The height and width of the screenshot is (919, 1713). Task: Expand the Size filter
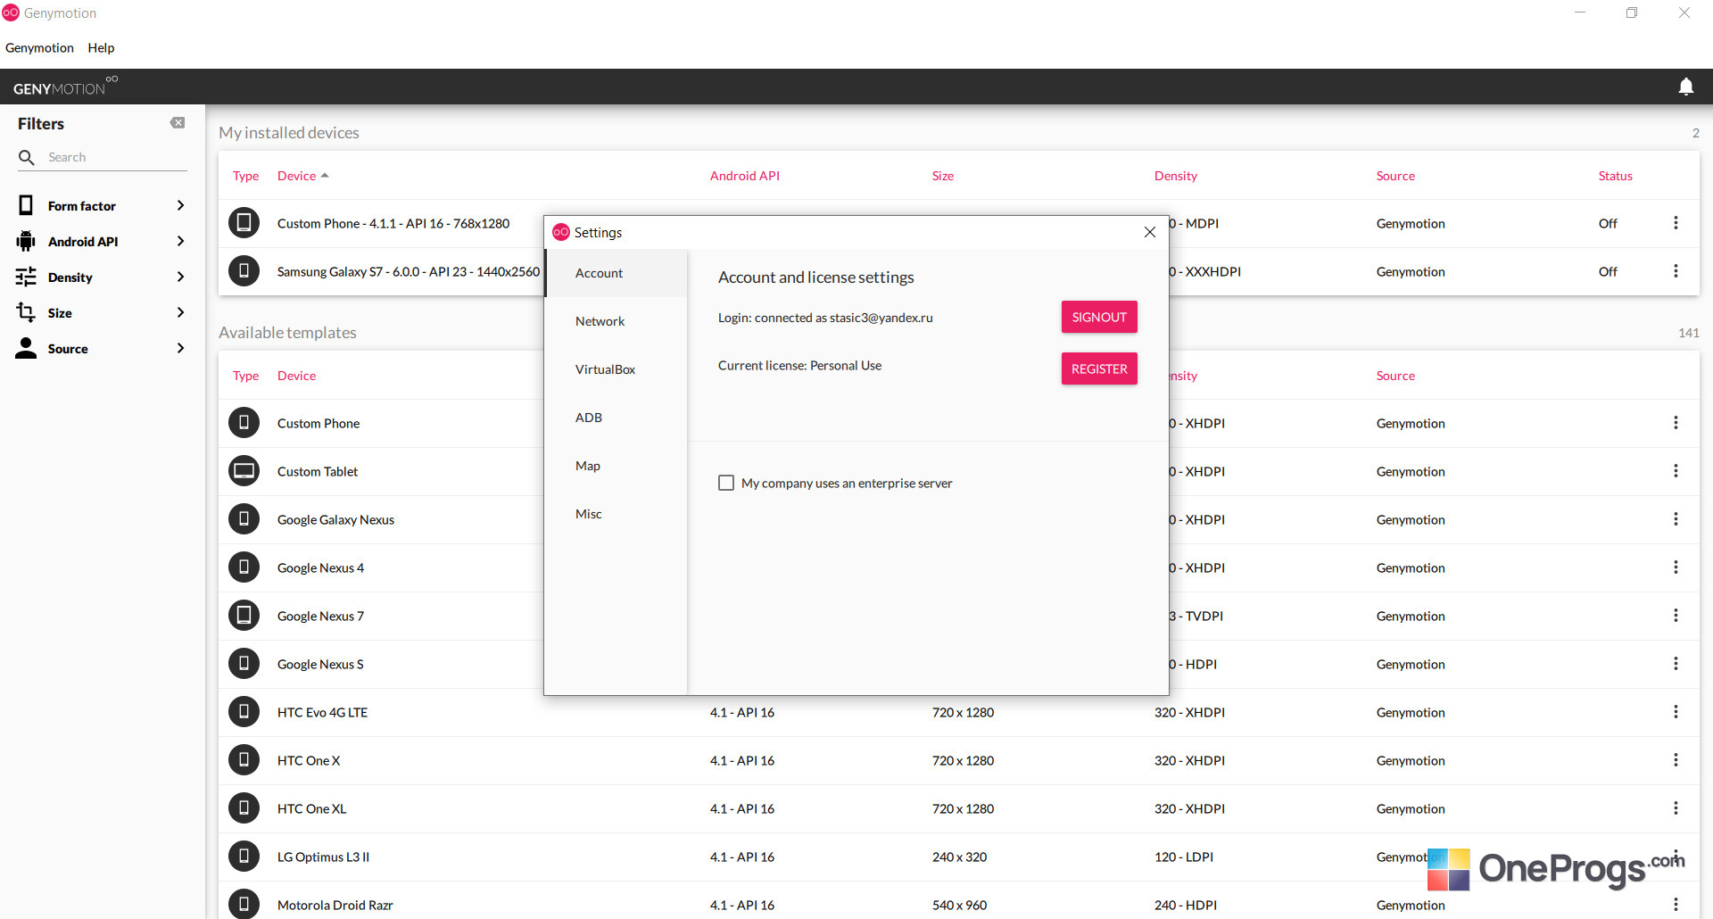click(x=180, y=312)
